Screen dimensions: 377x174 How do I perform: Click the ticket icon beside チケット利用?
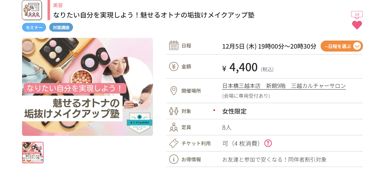(x=173, y=143)
